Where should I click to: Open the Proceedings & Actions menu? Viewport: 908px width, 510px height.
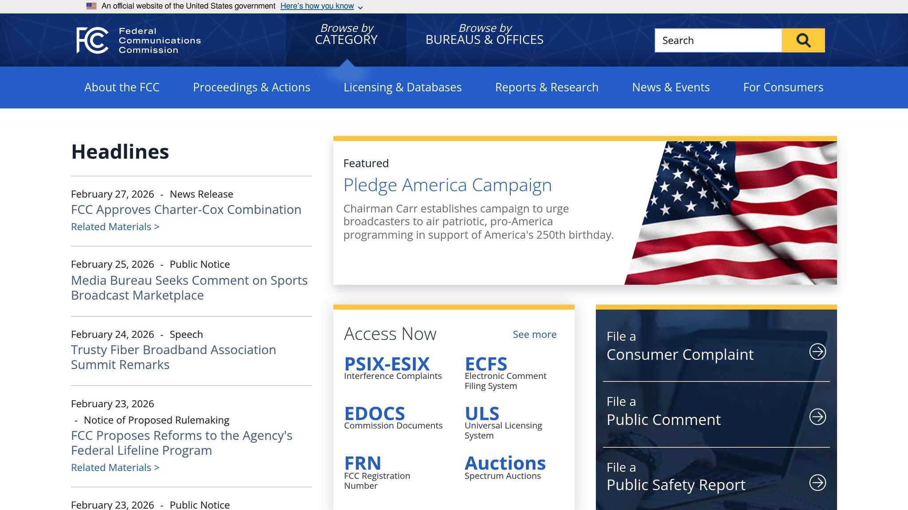click(x=251, y=87)
